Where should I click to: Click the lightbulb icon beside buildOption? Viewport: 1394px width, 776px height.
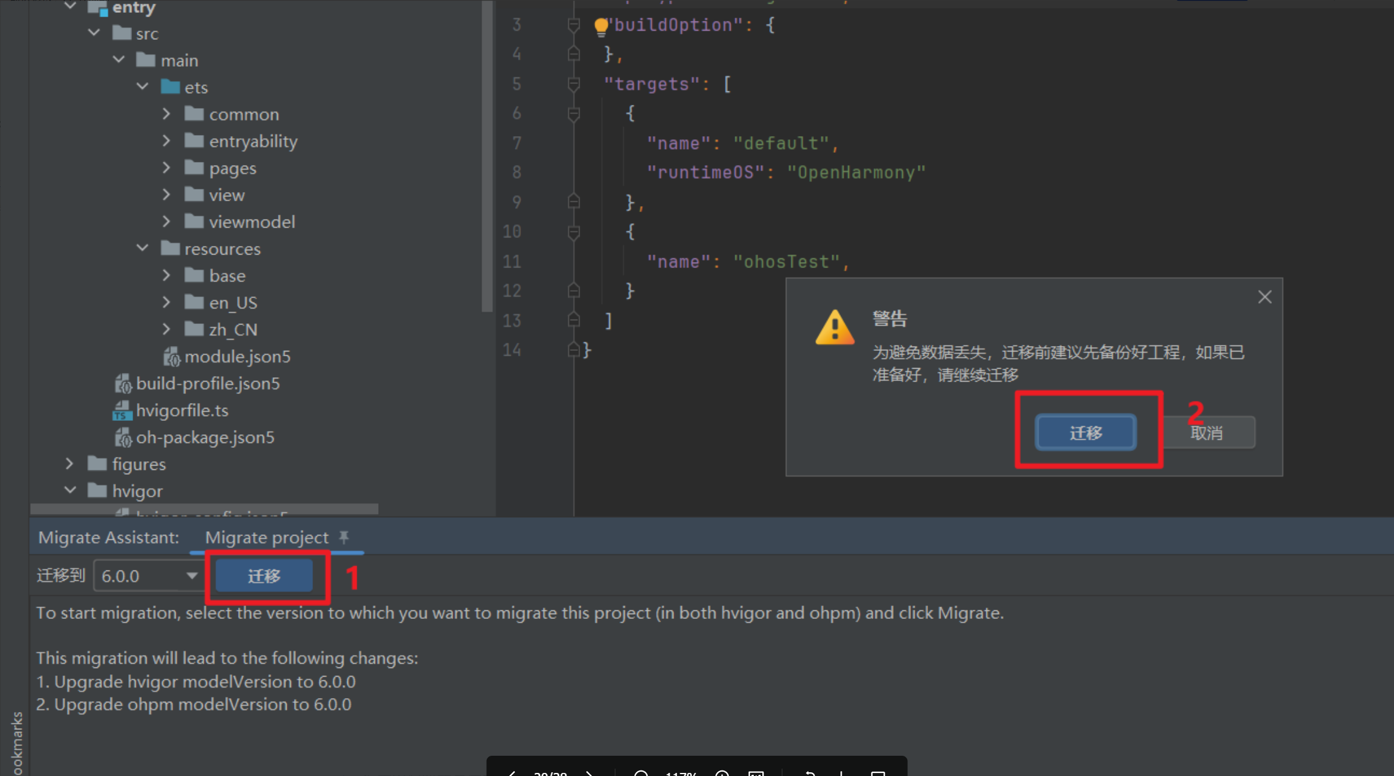pos(601,25)
